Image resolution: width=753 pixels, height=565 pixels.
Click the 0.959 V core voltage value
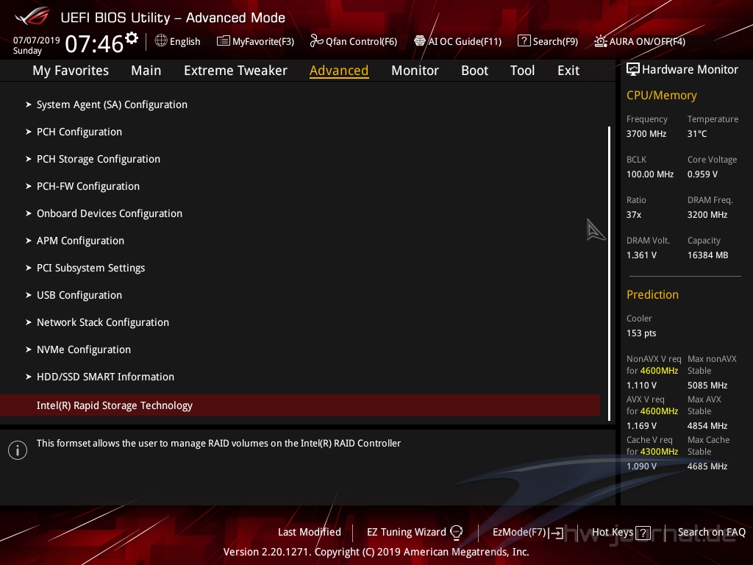[702, 174]
